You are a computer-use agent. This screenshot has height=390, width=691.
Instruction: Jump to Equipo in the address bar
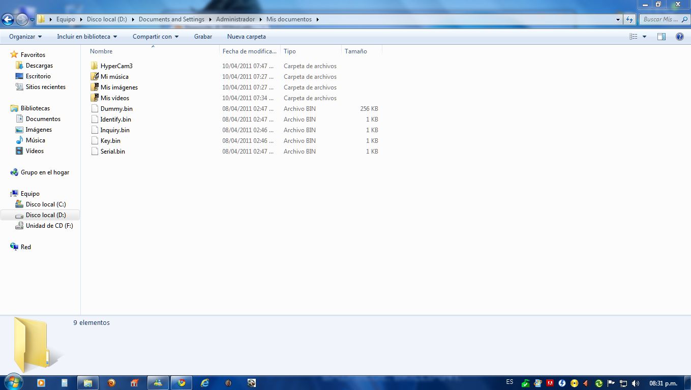66,19
